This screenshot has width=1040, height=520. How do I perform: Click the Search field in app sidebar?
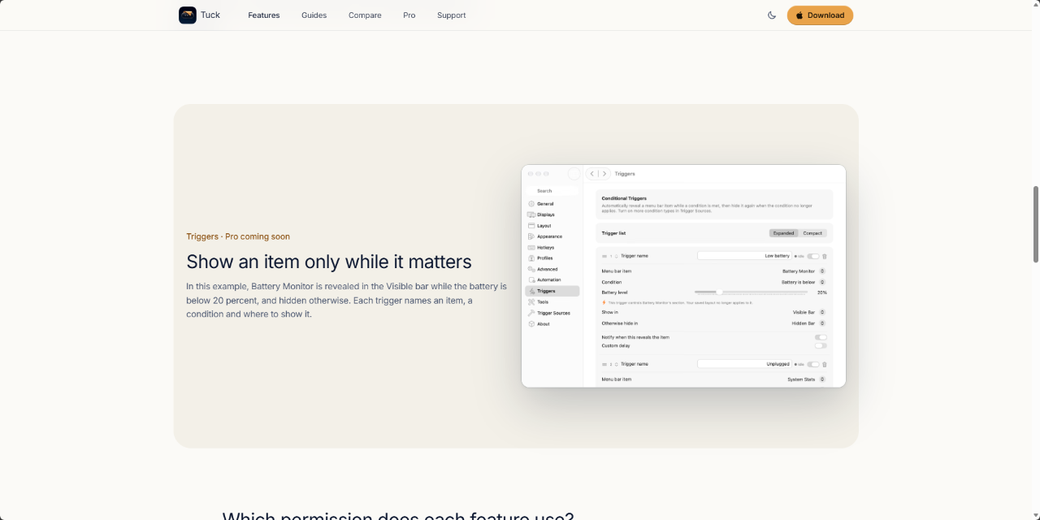coord(552,191)
